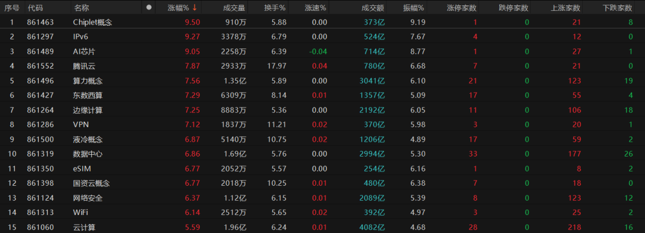The height and width of the screenshot is (233, 645).
Task: Select the 腾讯云 sector row
Action: coord(322,66)
